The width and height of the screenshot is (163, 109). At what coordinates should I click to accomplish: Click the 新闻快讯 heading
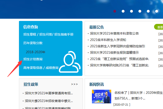97,85
